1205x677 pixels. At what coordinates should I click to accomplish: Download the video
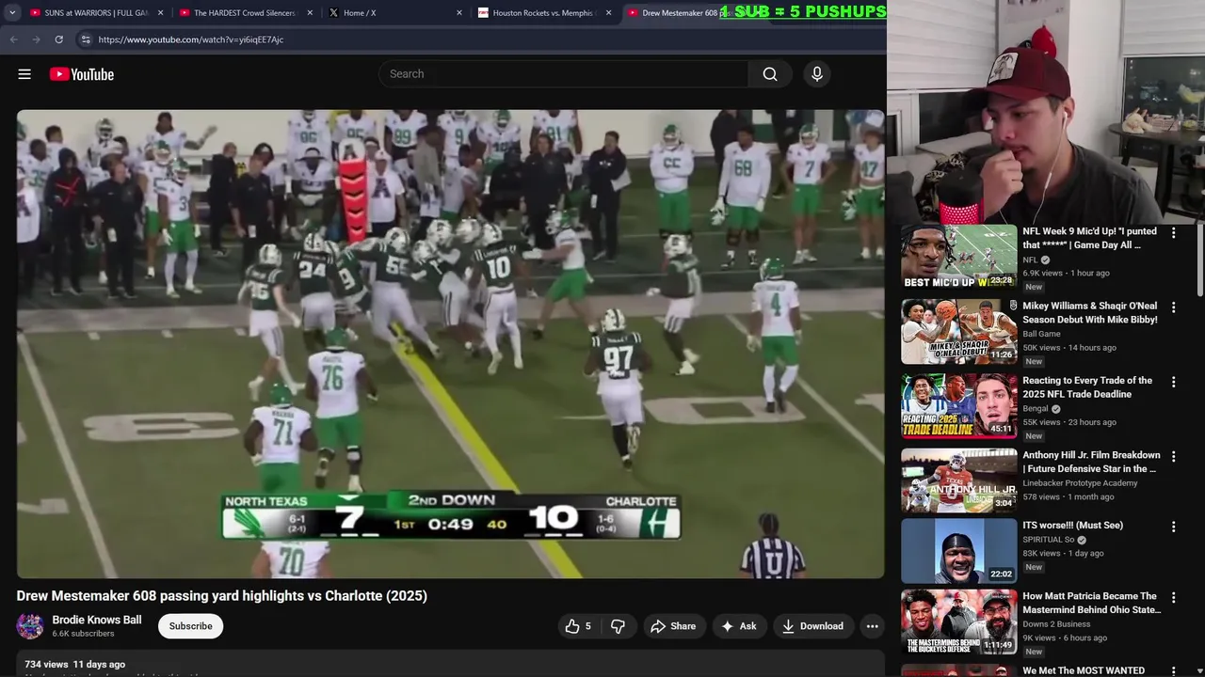(812, 626)
